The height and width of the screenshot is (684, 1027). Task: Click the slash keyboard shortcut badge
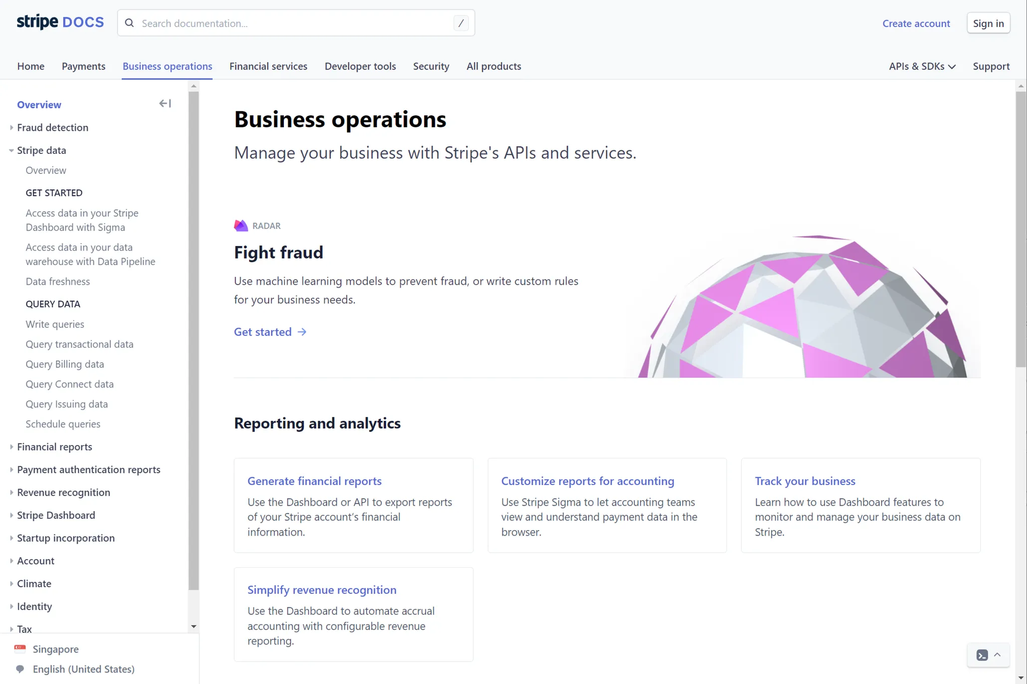pos(461,23)
